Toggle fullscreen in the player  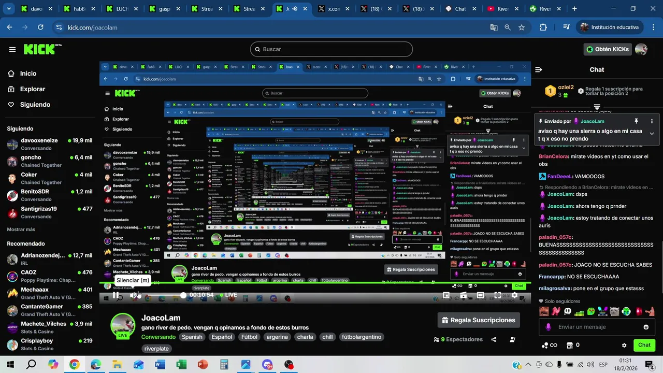click(x=497, y=295)
